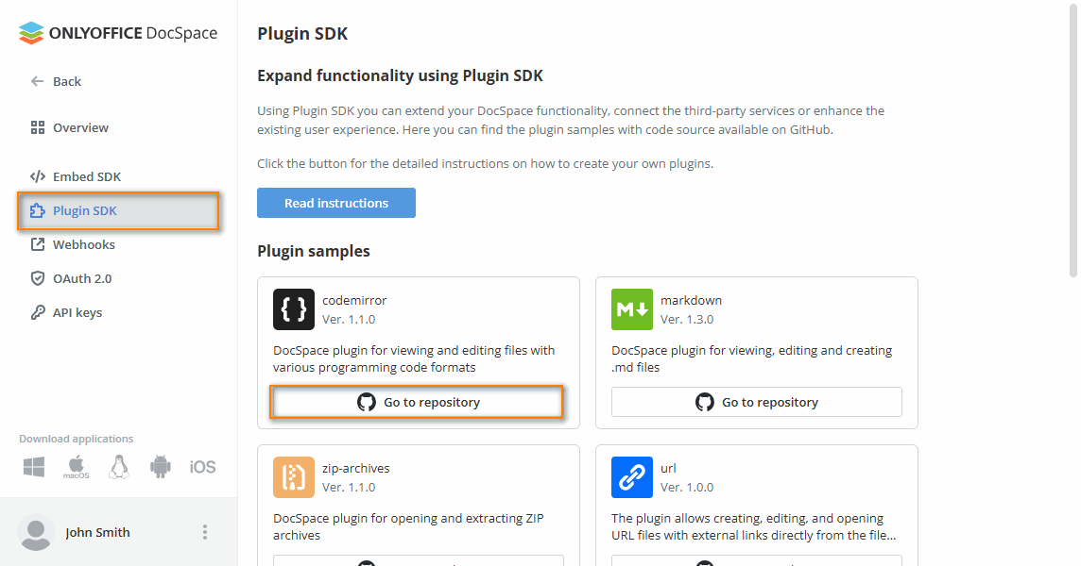Go back using the Back arrow
The height and width of the screenshot is (566, 1081).
pyautogui.click(x=55, y=81)
